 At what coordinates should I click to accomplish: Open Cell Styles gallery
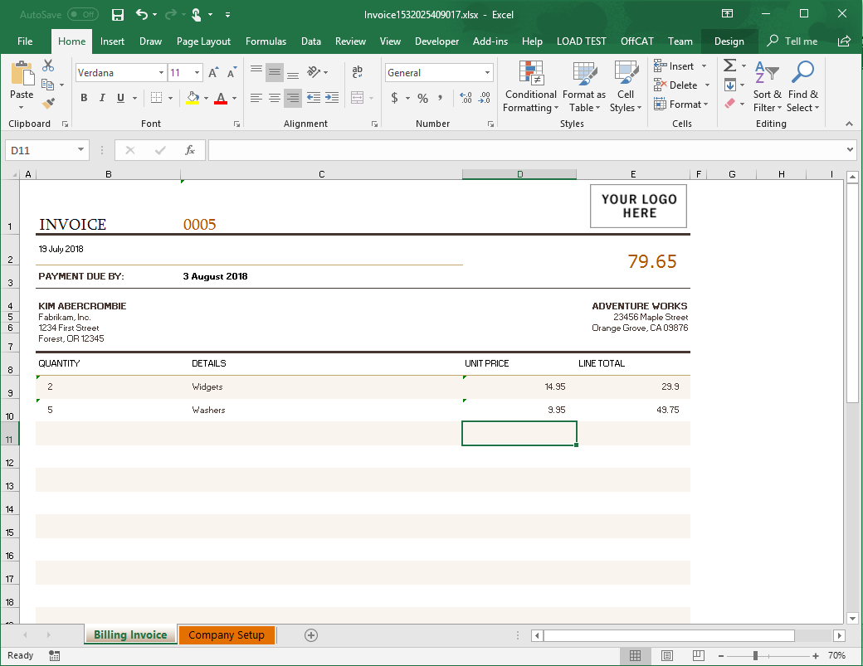tap(626, 86)
